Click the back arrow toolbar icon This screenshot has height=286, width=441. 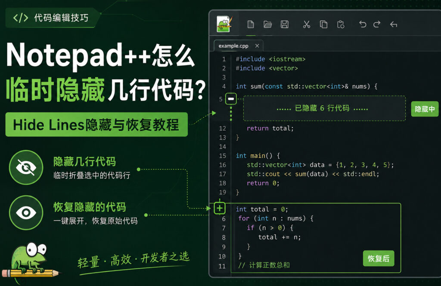tap(394, 25)
